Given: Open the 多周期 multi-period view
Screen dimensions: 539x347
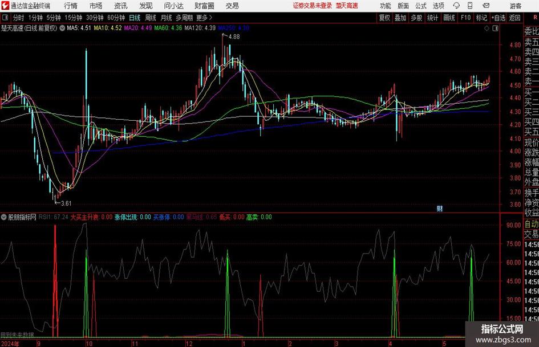Looking at the screenshot, I should 184,18.
